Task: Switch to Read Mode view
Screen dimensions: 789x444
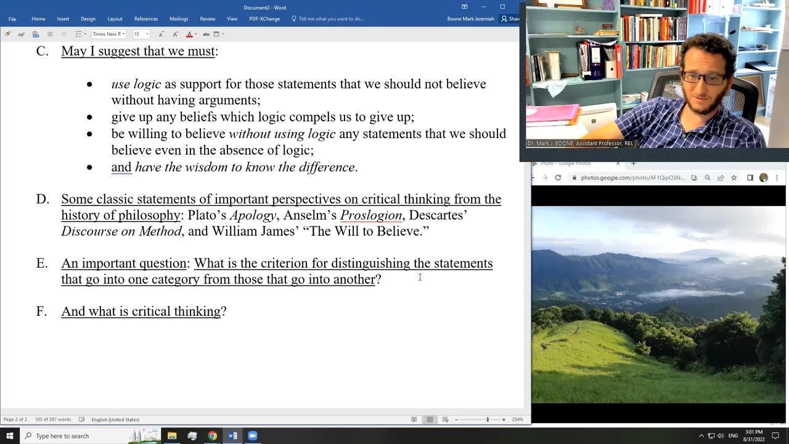Action: pyautogui.click(x=414, y=419)
